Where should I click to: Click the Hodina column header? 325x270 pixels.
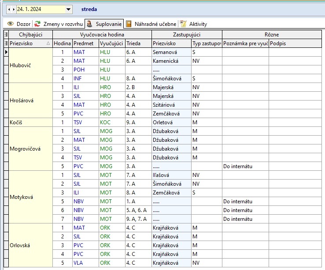click(x=62, y=43)
